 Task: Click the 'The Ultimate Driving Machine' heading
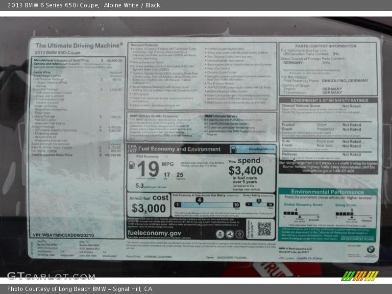[79, 46]
